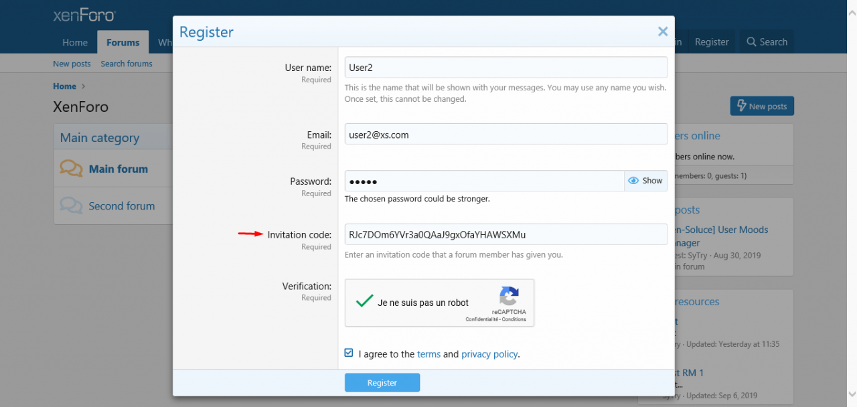Click the User name input field
This screenshot has height=407, width=857.
[x=505, y=68]
